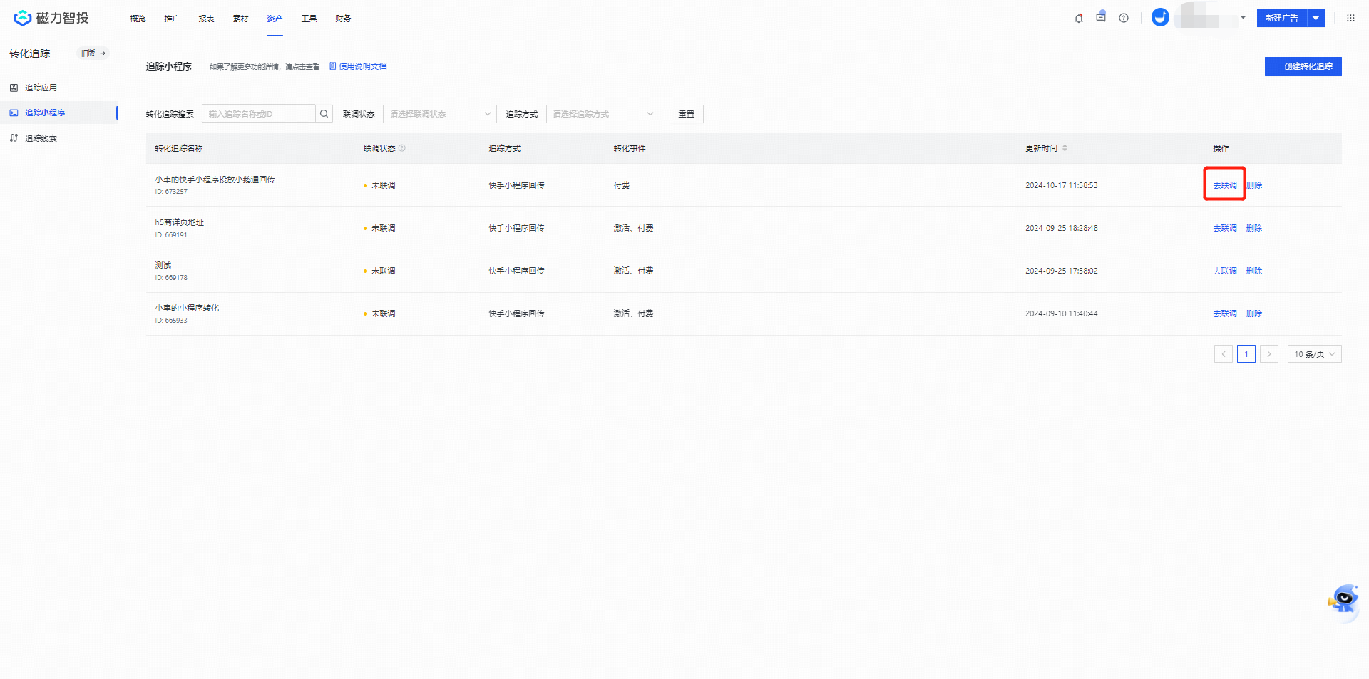Go to previous page arrow
The height and width of the screenshot is (679, 1369).
(x=1224, y=354)
